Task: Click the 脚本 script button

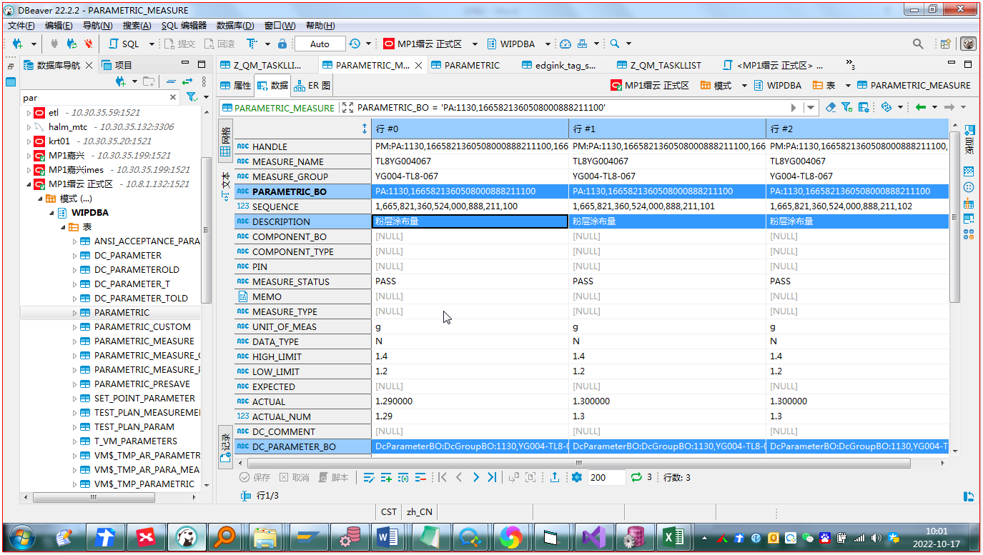Action: tap(334, 477)
